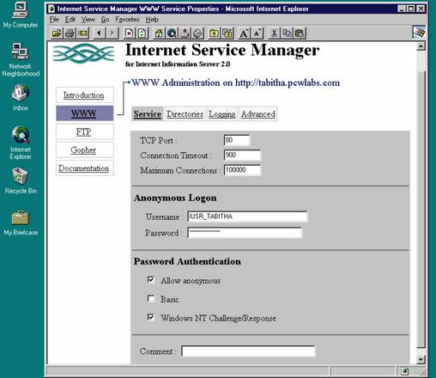Click the Search the Web toolbar icon

[x=172, y=34]
